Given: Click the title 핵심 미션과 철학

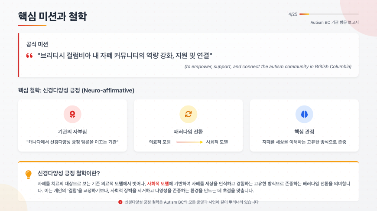Looking at the screenshot, I should pos(52,16).
